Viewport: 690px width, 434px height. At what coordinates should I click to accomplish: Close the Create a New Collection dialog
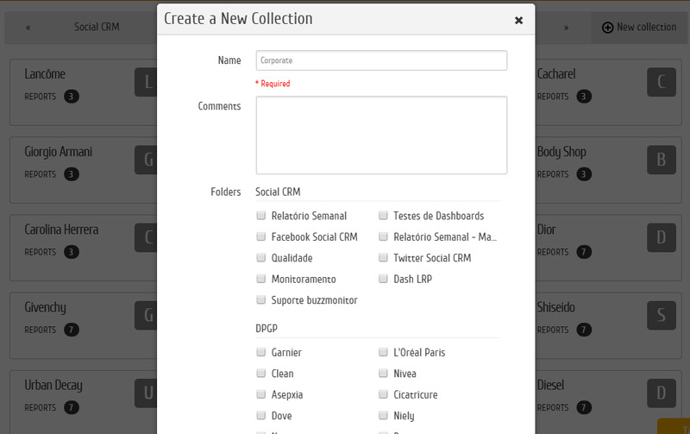pyautogui.click(x=518, y=20)
